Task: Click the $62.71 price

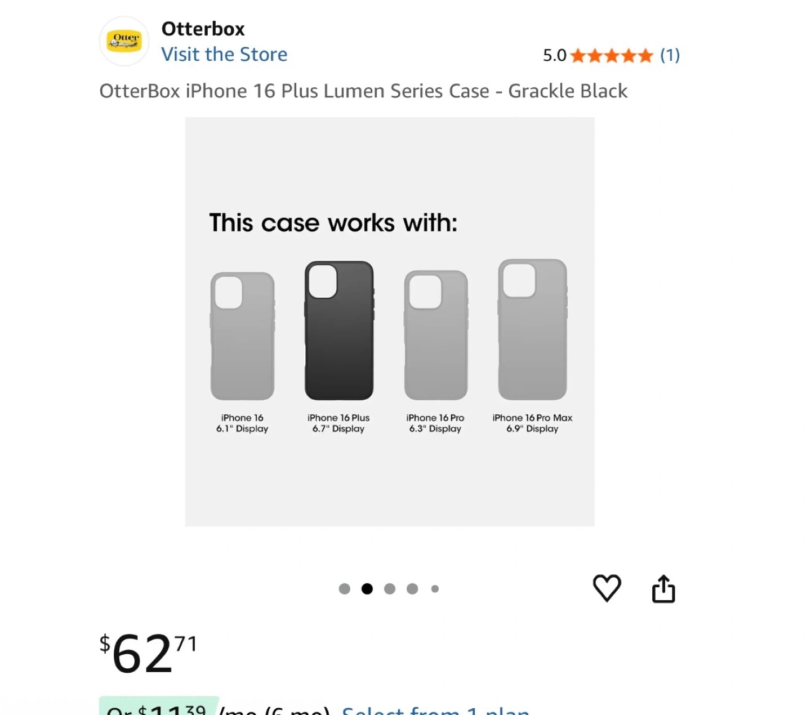Action: [x=148, y=653]
